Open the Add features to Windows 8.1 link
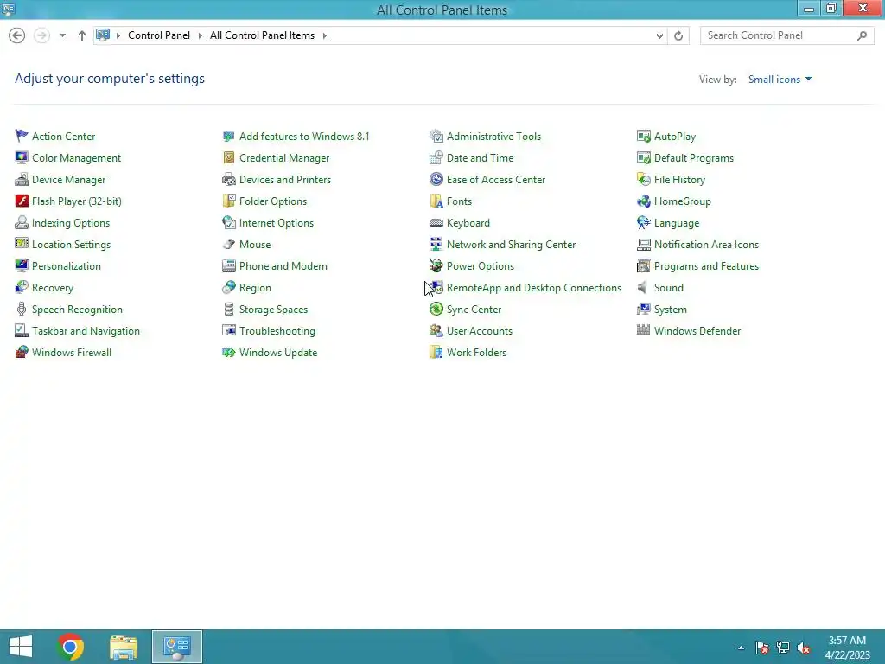Viewport: 885px width, 664px height. [x=304, y=136]
